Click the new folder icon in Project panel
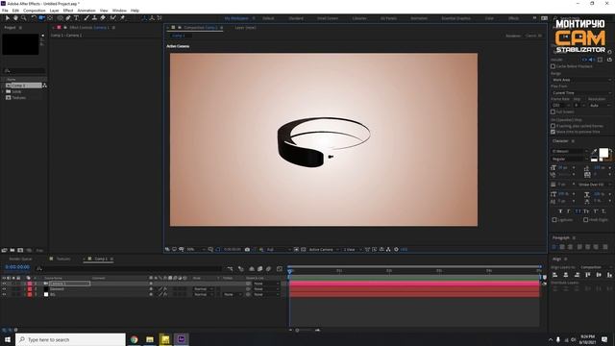615x346 pixels. (x=12, y=250)
